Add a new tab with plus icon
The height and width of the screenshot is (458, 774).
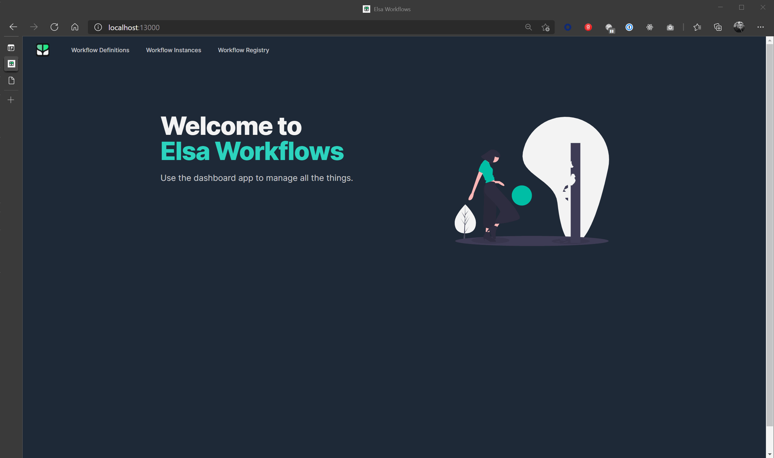click(x=11, y=100)
